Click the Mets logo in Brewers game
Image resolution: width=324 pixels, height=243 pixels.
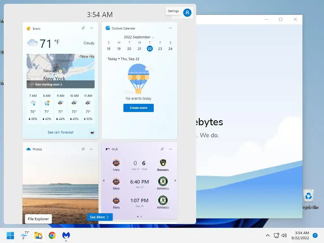116,163
